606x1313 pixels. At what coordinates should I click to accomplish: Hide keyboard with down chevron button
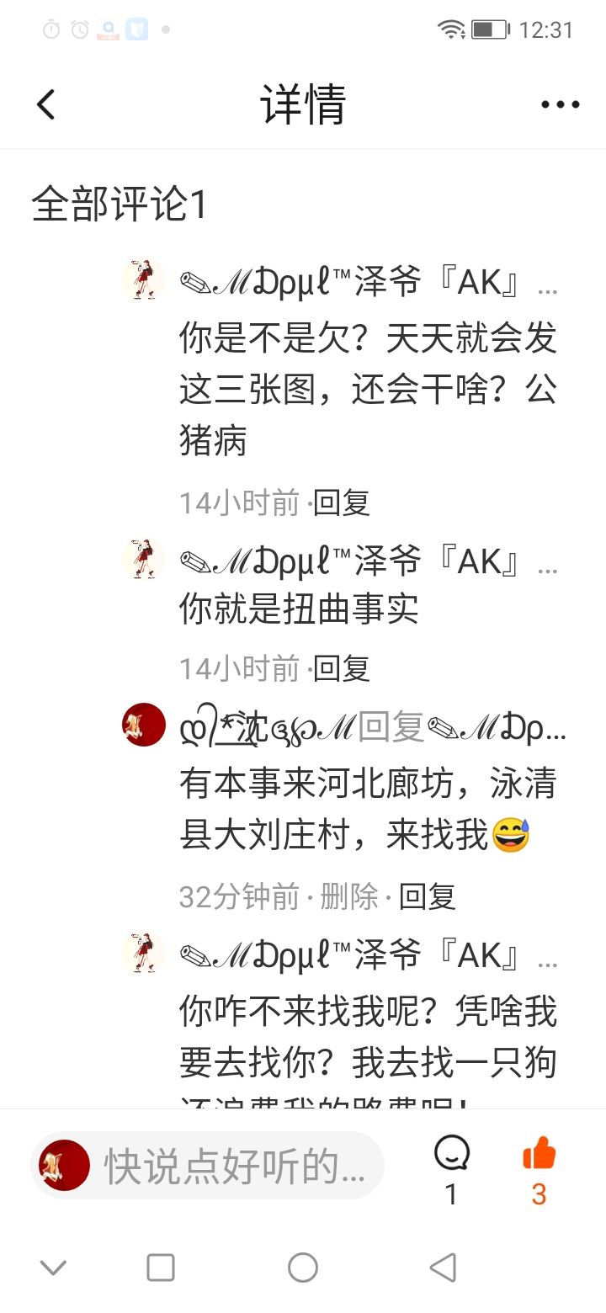tap(53, 1267)
